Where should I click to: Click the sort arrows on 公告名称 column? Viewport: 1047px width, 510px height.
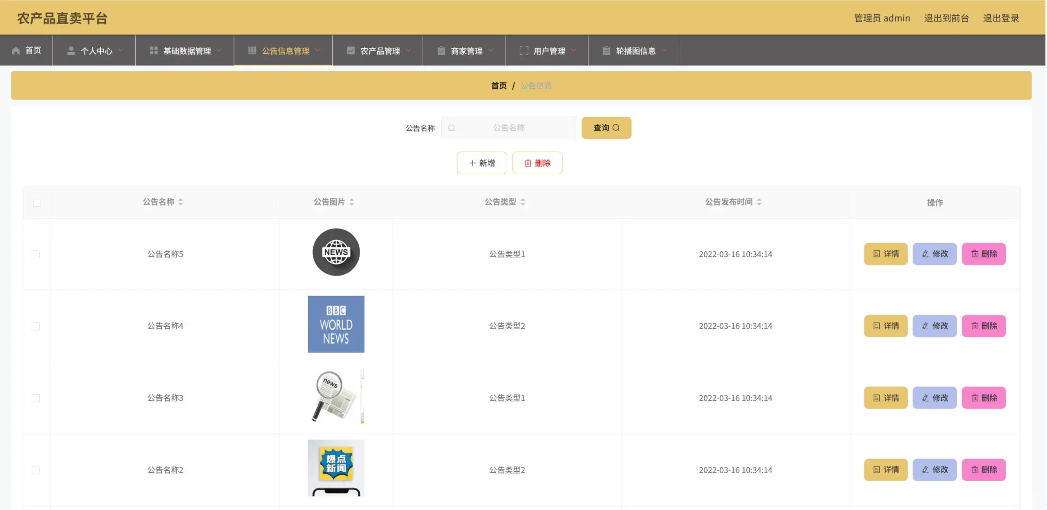[x=181, y=202]
